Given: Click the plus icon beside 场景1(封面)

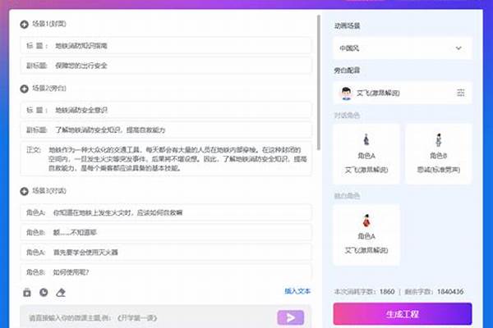Looking at the screenshot, I should pyautogui.click(x=24, y=24).
